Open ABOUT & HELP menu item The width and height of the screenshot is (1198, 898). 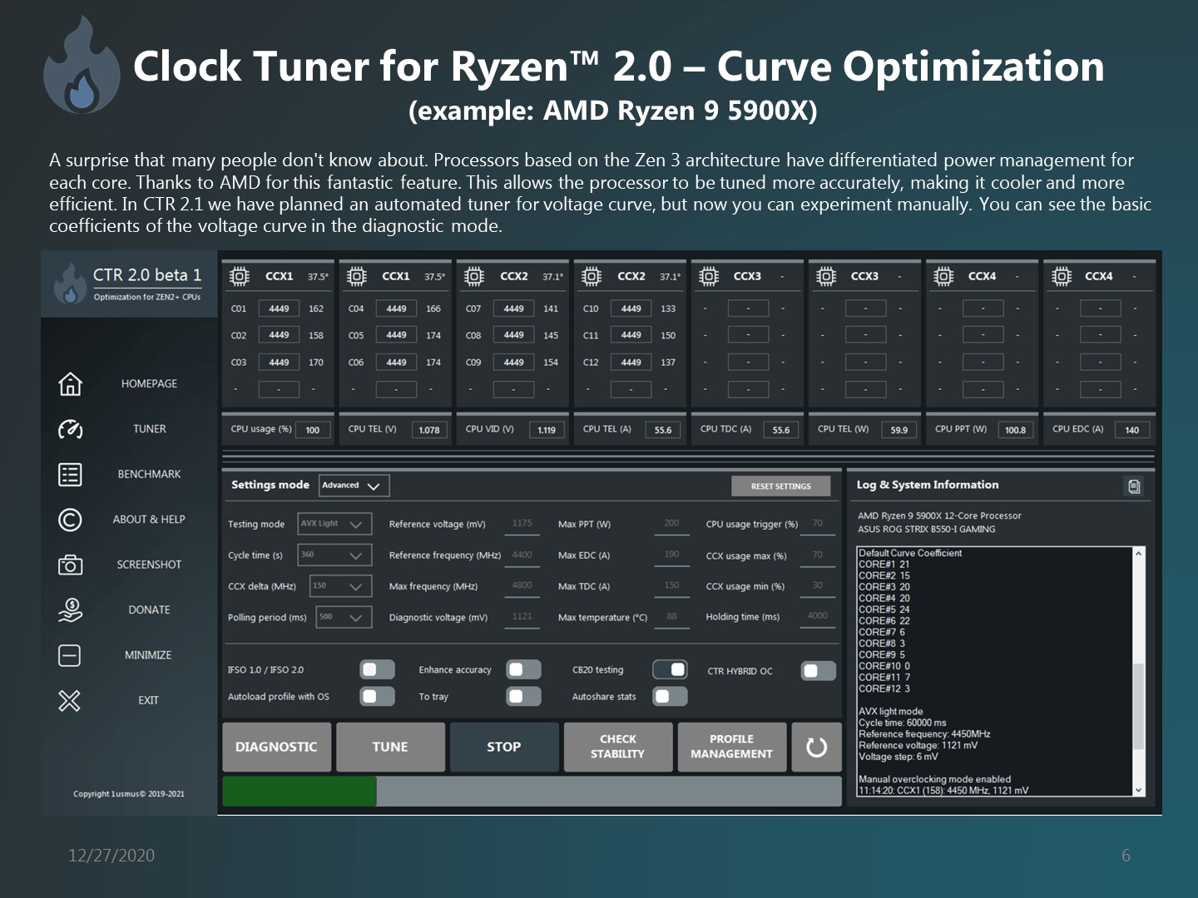(x=149, y=519)
